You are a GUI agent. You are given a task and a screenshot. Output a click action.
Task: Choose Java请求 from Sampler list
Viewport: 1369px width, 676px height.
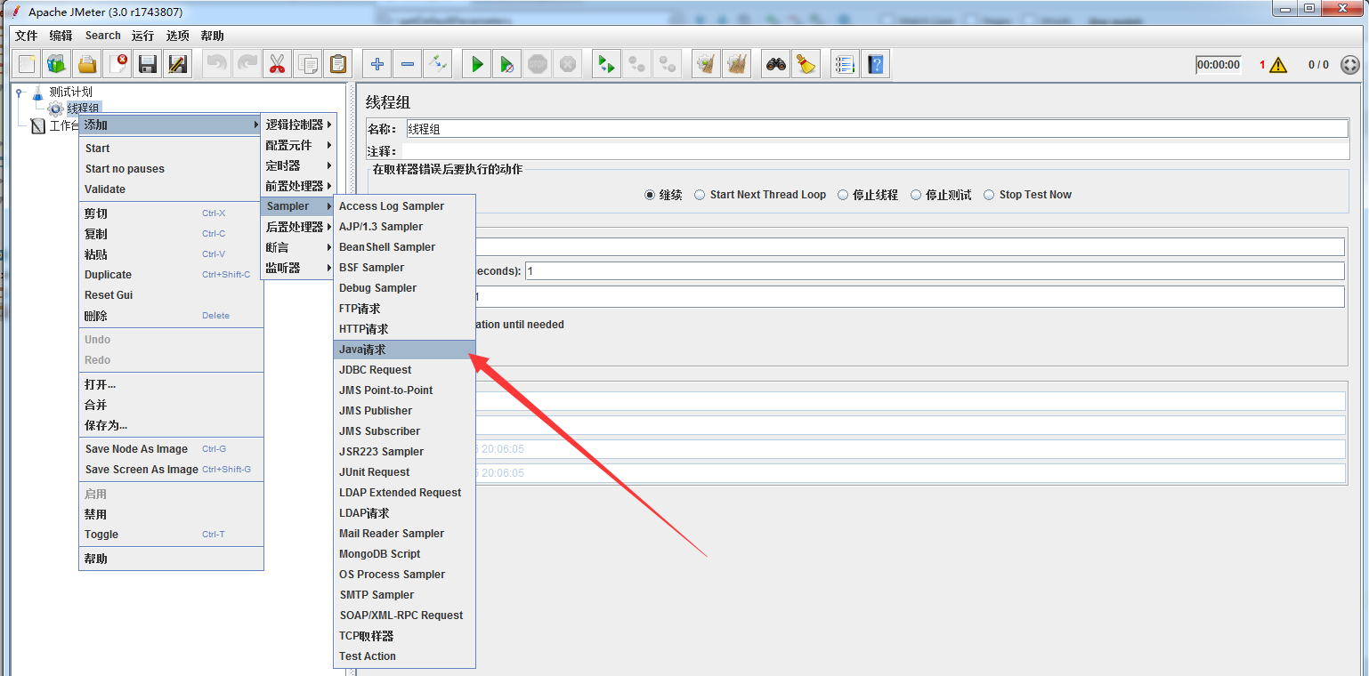click(405, 350)
